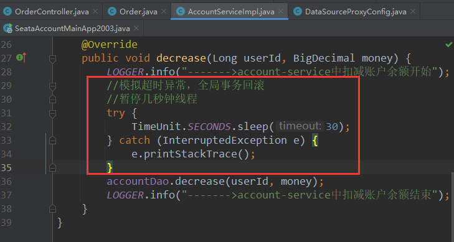Click line number 32 in gutter
This screenshot has height=242, width=454.
coord(6,127)
